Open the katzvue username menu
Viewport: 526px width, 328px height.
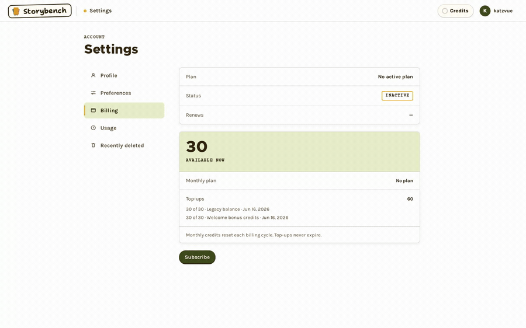(503, 11)
